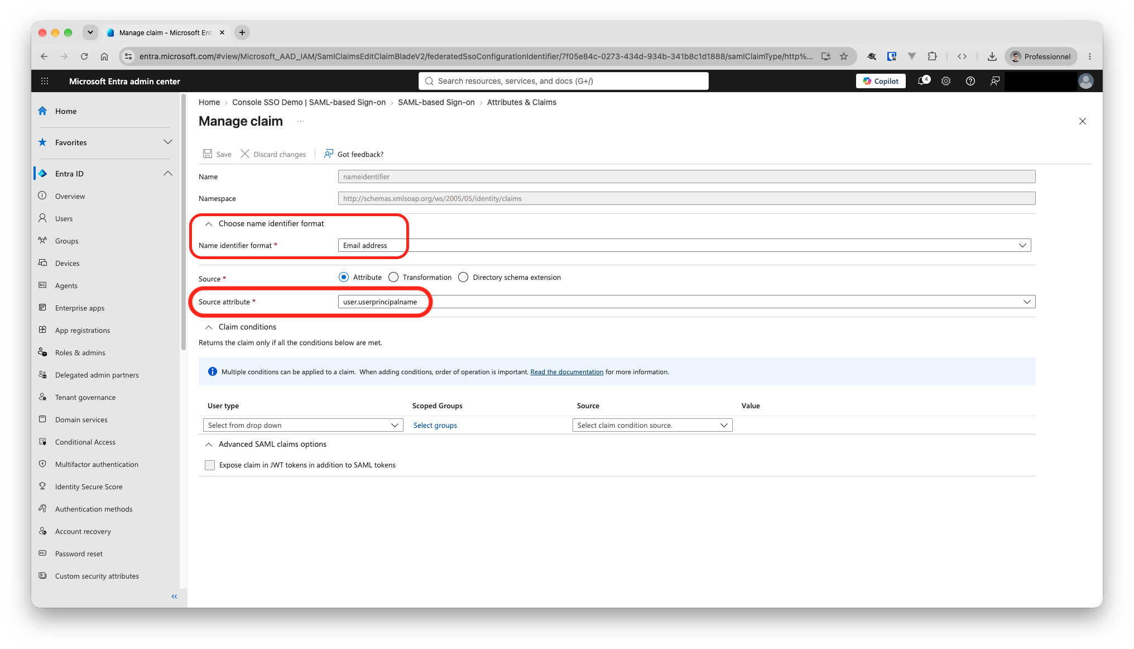Open the account avatar menu
Viewport: 1134px width, 649px height.
1086,81
